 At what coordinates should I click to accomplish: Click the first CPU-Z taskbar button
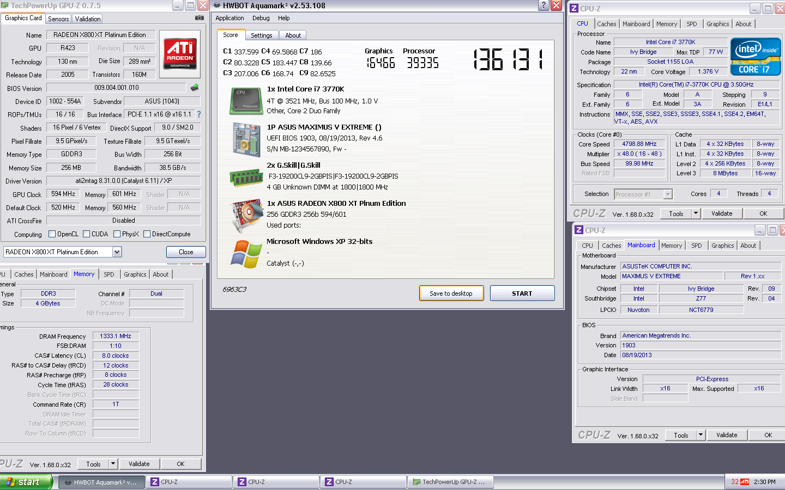[x=189, y=482]
